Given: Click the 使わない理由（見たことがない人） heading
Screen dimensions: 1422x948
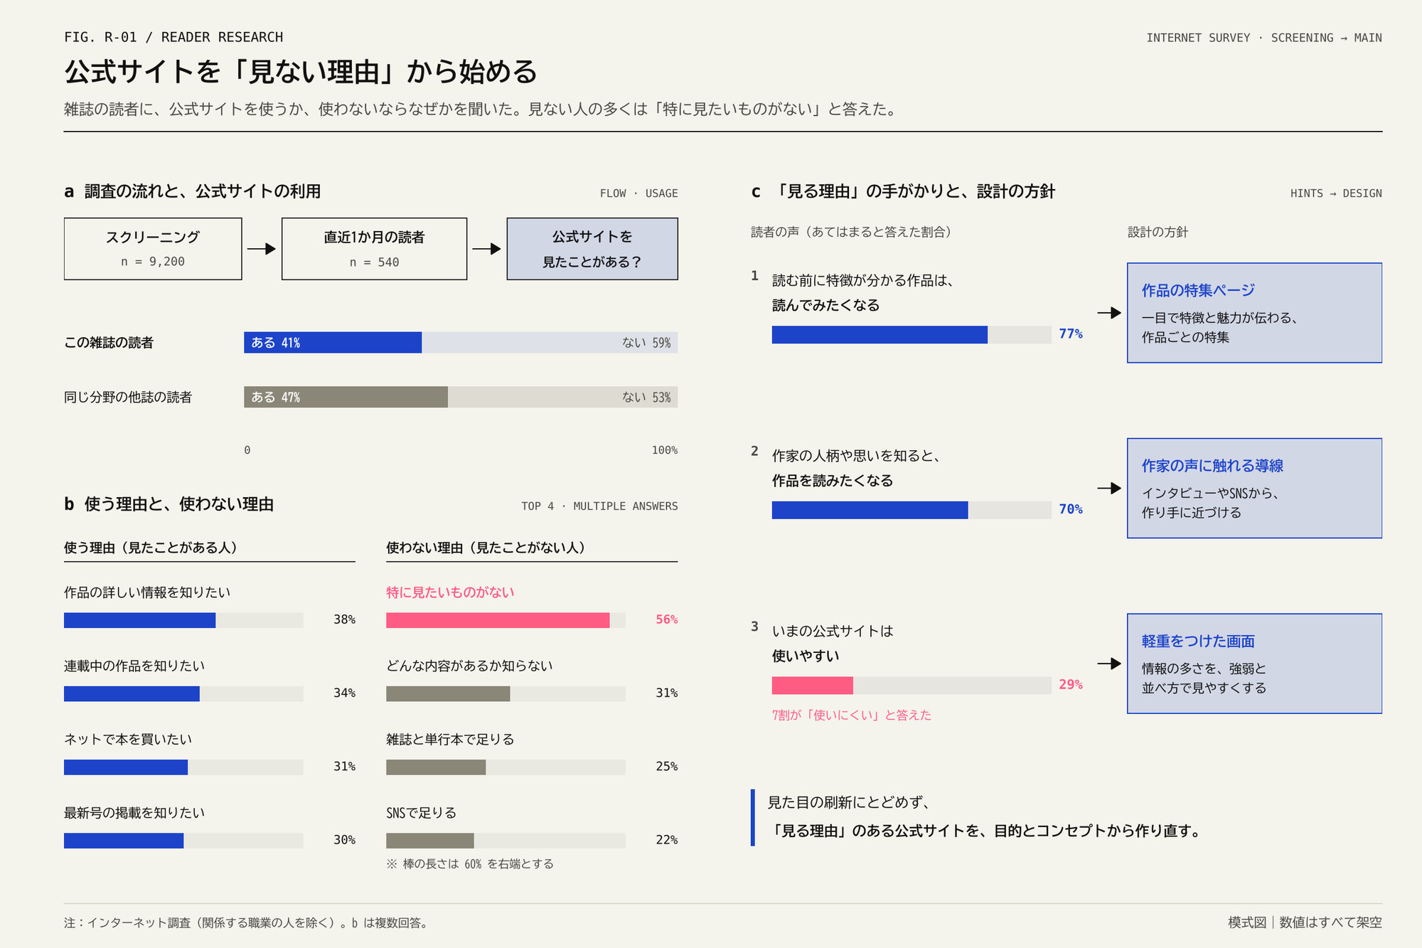Looking at the screenshot, I should pos(488,548).
